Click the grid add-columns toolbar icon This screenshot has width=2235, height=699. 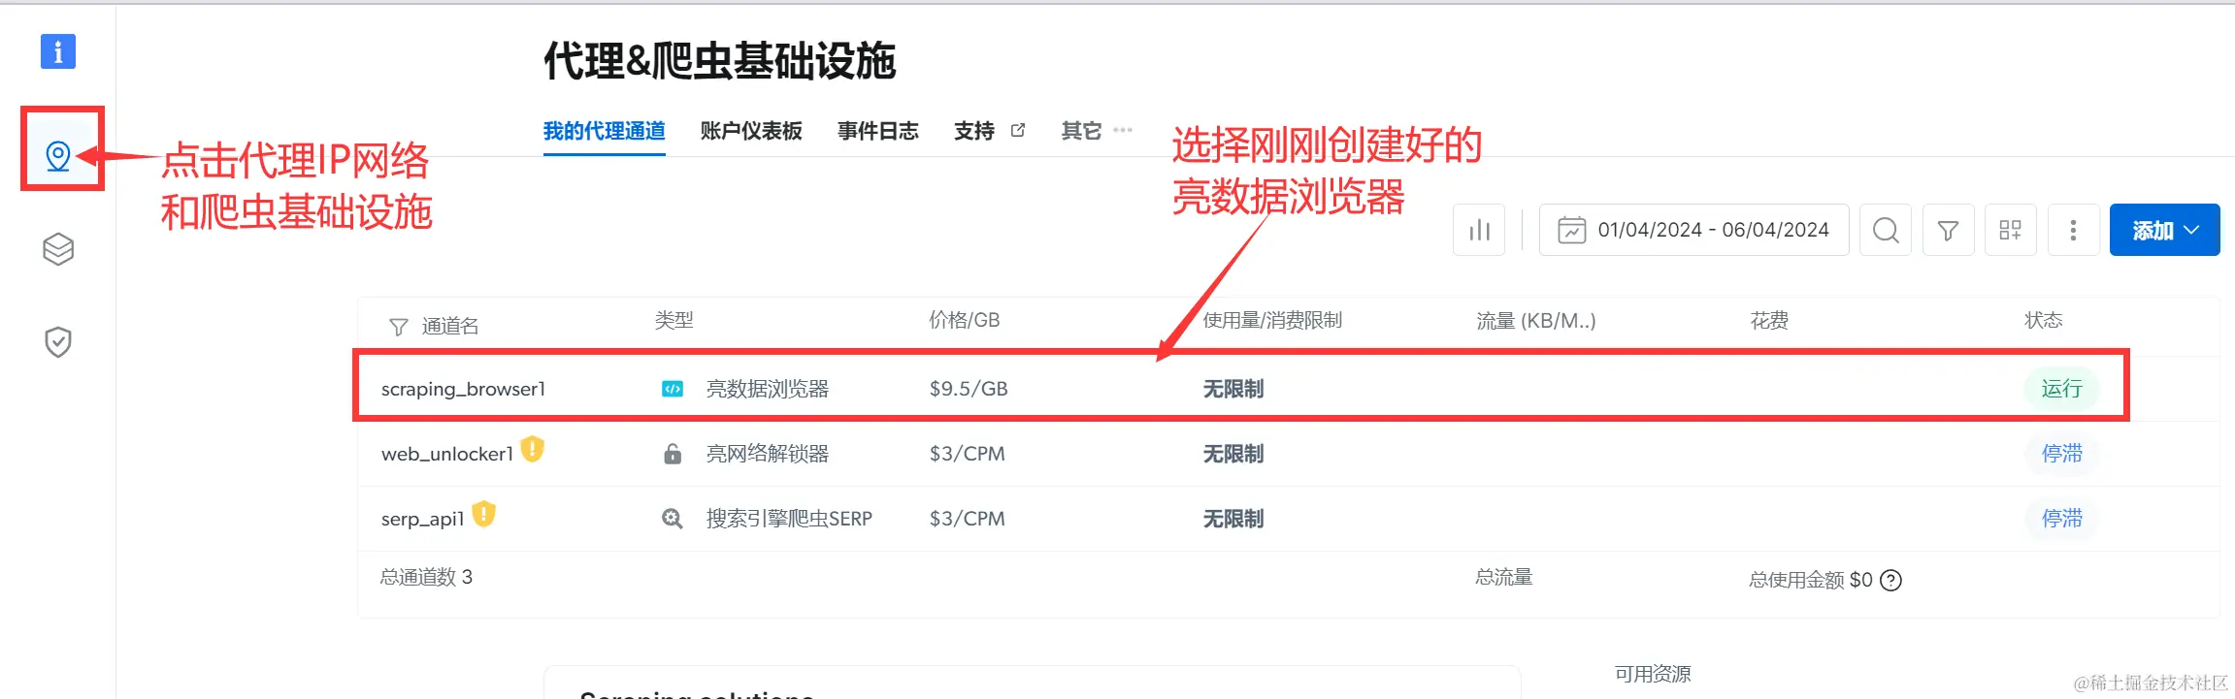coord(2011,230)
